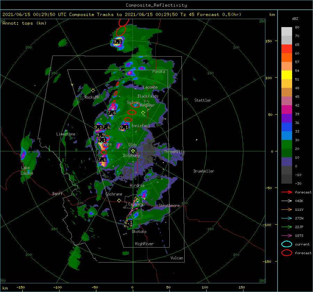Click the 'Okotoks' city label
The image size is (313, 292).
[139, 232]
